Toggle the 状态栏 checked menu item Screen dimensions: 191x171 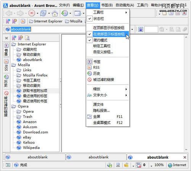[x=108, y=19]
